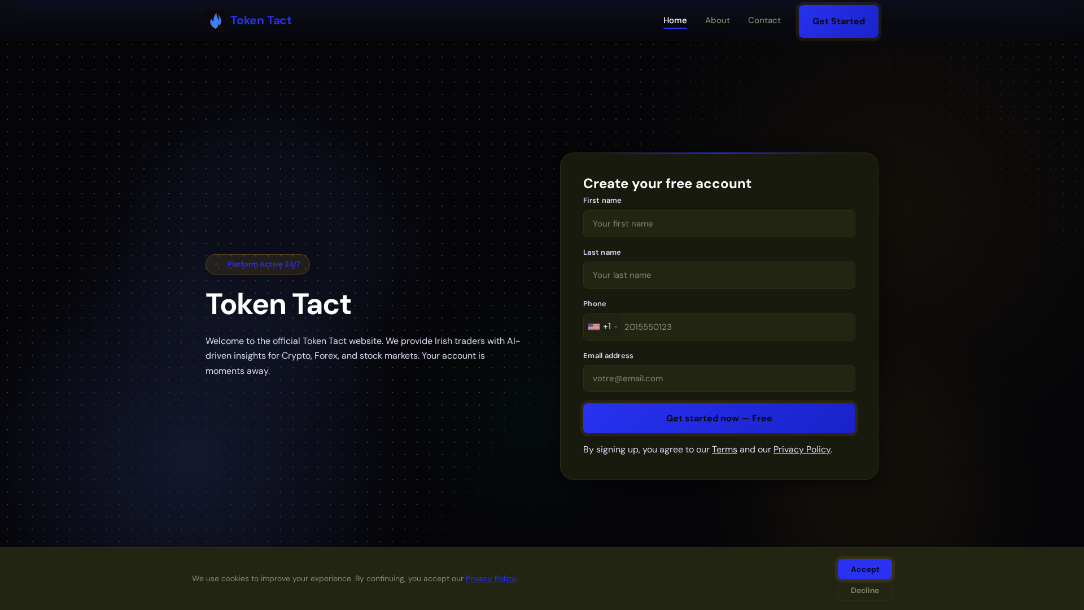Click the 'Welcome to the official Token Tact' paragraph
The height and width of the screenshot is (610, 1084).
[x=362, y=356]
